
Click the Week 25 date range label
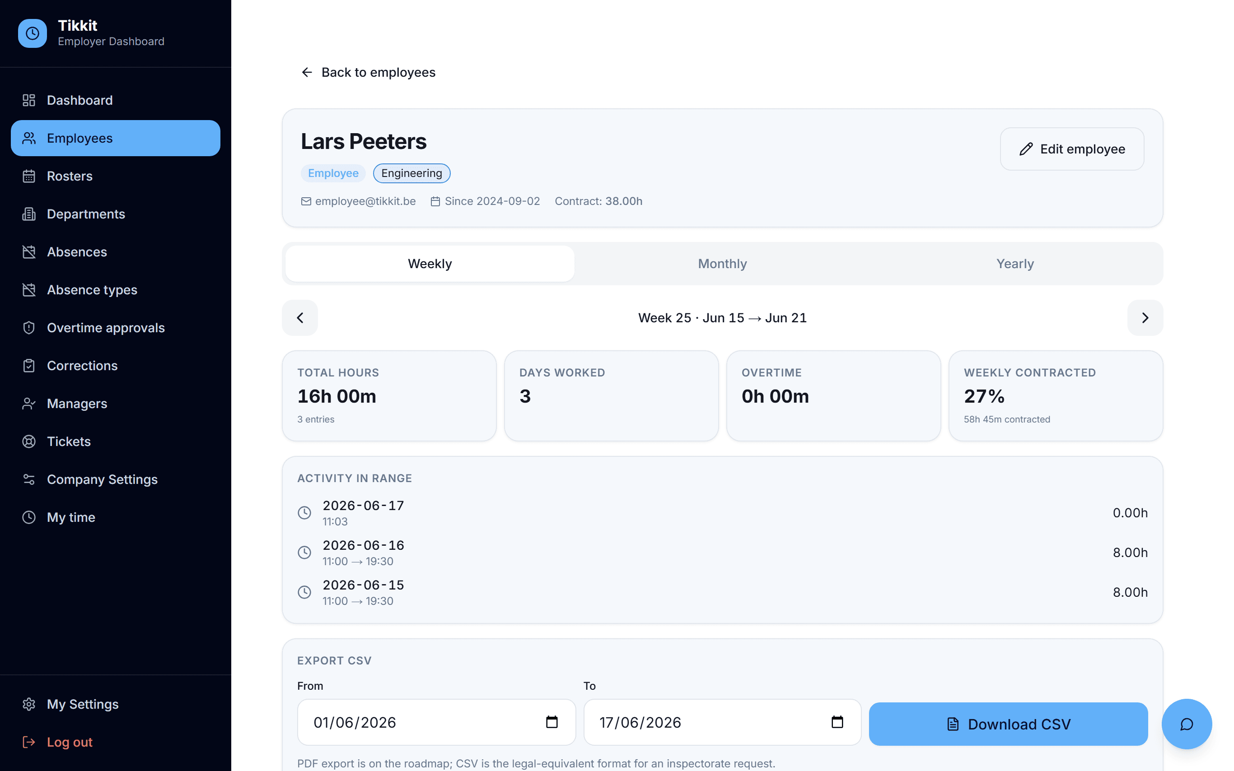[x=722, y=318]
